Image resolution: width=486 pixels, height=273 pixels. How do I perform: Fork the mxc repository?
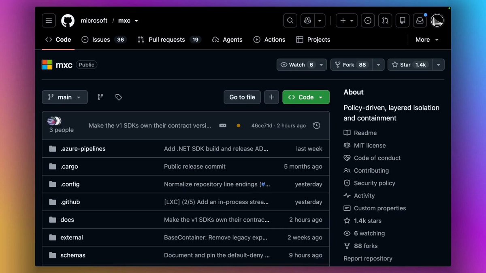[x=352, y=65]
